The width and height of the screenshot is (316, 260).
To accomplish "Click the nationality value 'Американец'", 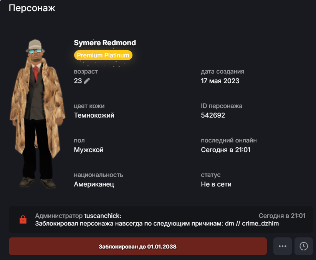I will tap(94, 184).
